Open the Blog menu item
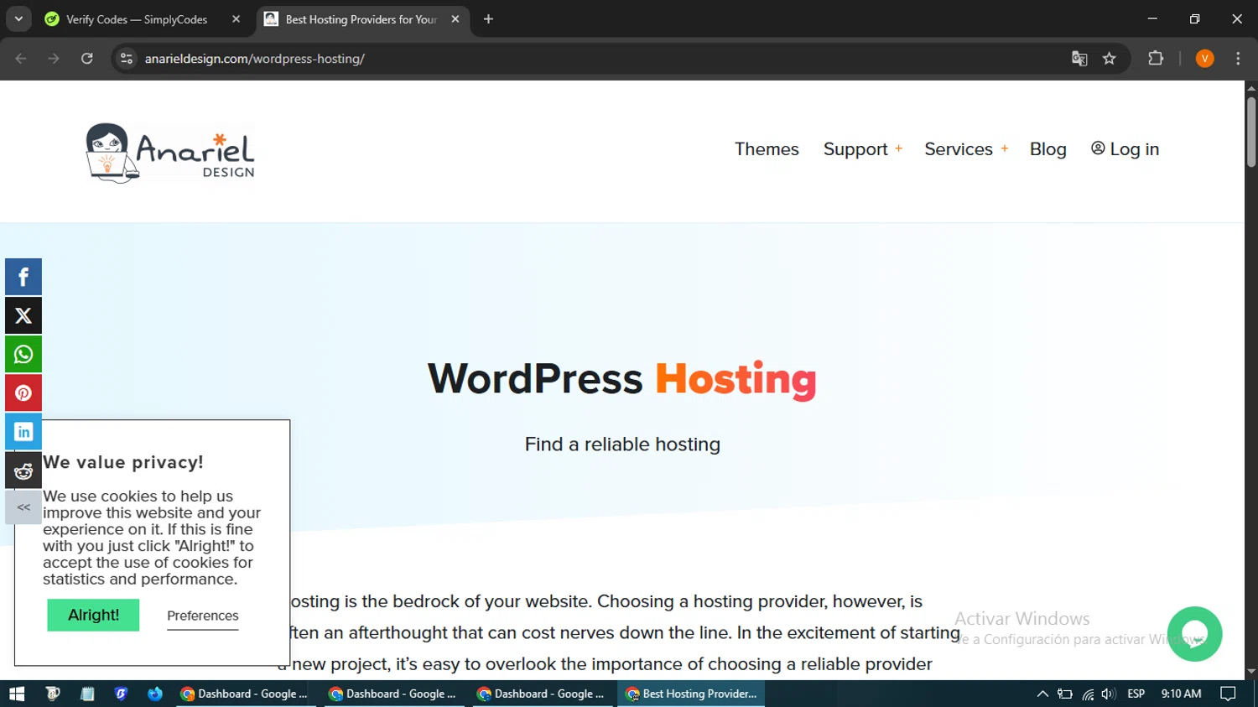Viewport: 1258px width, 707px height. [1048, 149]
